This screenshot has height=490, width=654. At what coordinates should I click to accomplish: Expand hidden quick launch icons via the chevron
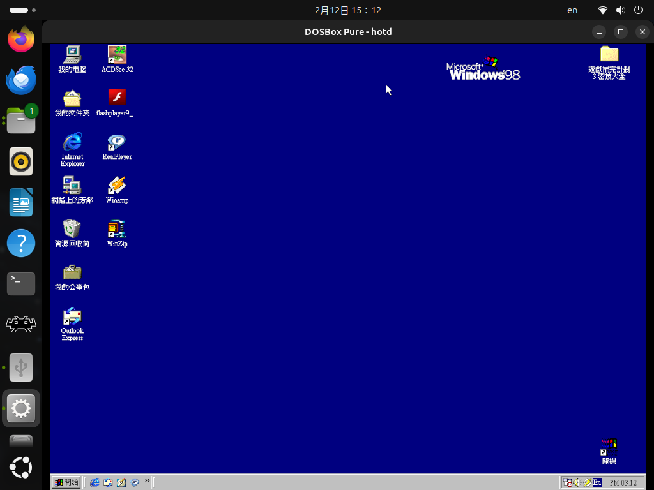pyautogui.click(x=148, y=481)
